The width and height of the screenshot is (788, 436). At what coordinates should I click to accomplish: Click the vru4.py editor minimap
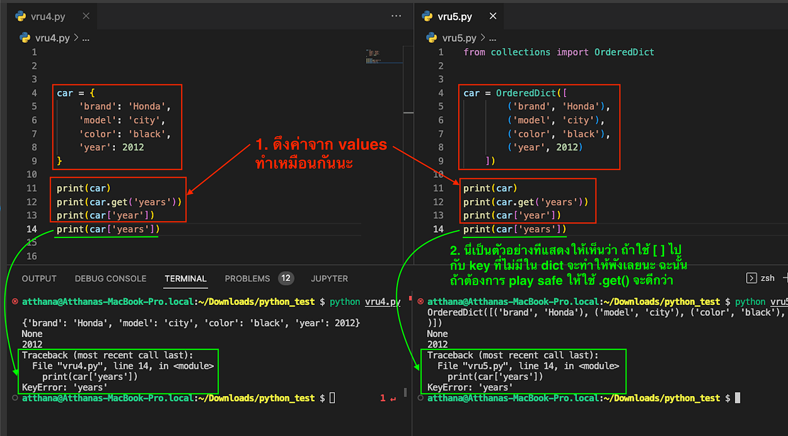coord(384,56)
